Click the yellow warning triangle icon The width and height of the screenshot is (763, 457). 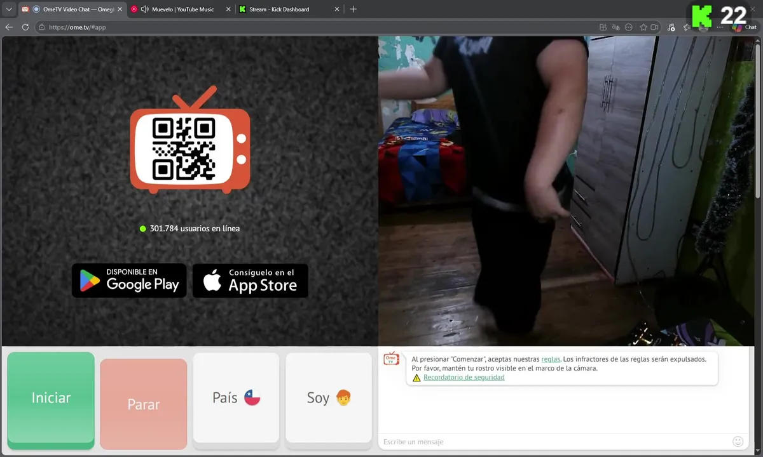(416, 378)
